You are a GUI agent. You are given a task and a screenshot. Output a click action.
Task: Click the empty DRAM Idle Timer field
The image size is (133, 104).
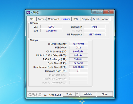tap(78, 75)
